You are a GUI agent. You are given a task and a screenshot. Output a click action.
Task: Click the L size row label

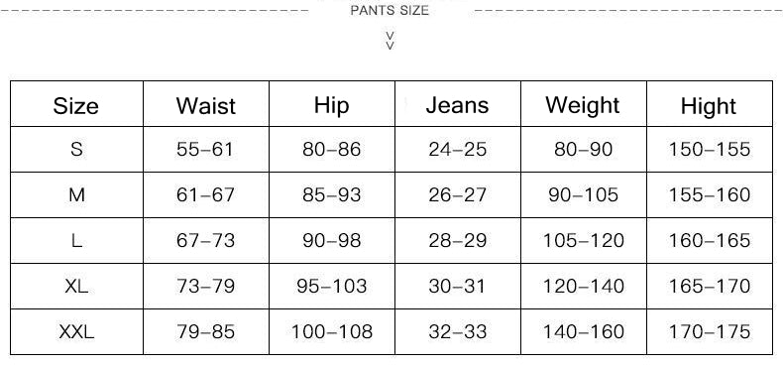click(x=76, y=240)
